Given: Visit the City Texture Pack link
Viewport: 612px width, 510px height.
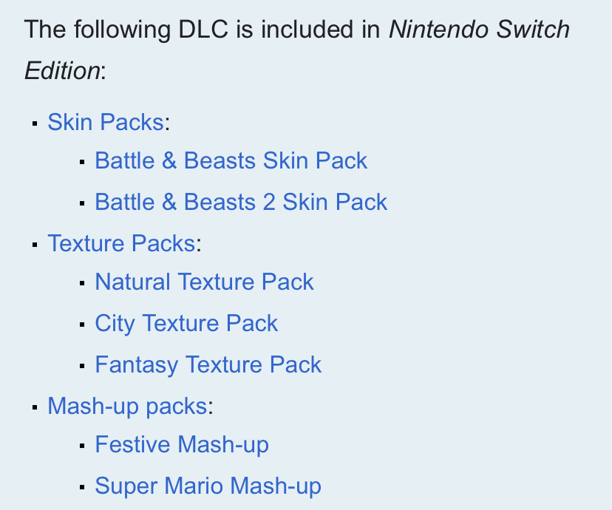Looking at the screenshot, I should point(186,324).
